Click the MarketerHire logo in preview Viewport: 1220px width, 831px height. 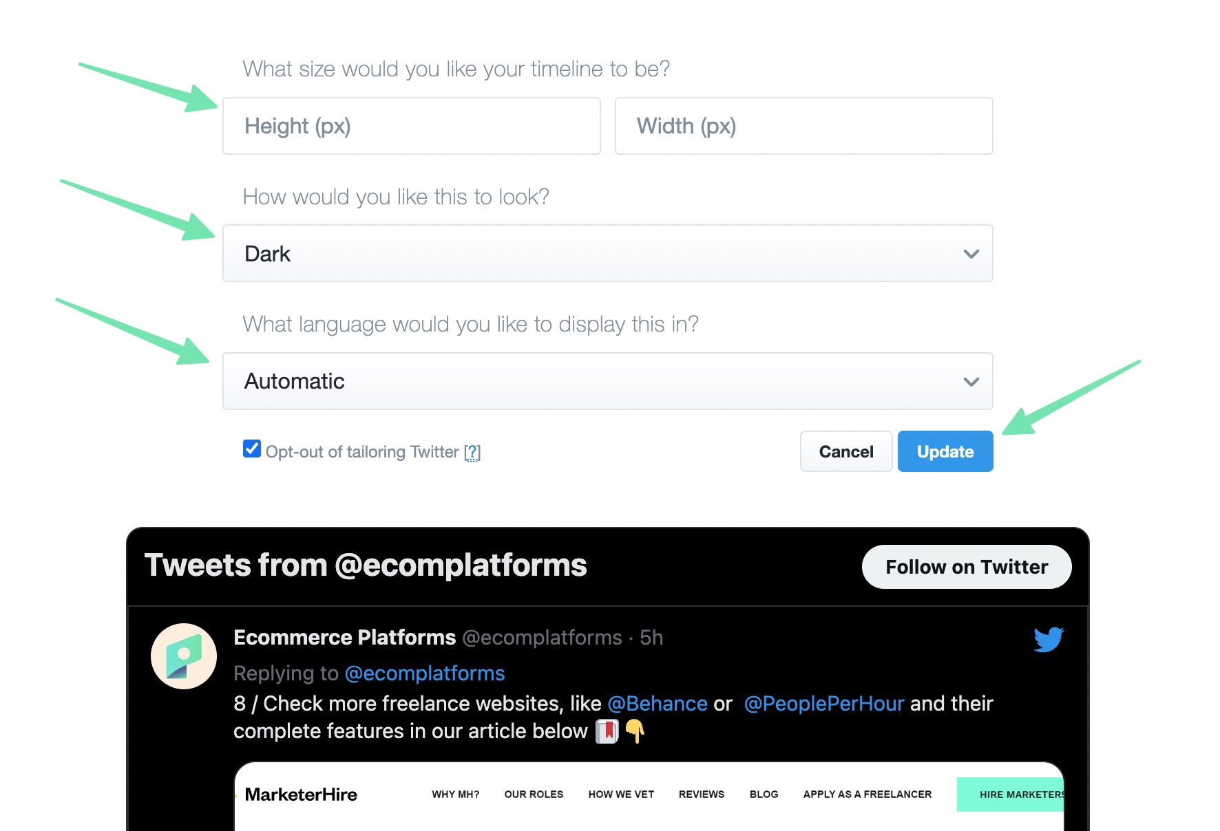pyautogui.click(x=301, y=795)
